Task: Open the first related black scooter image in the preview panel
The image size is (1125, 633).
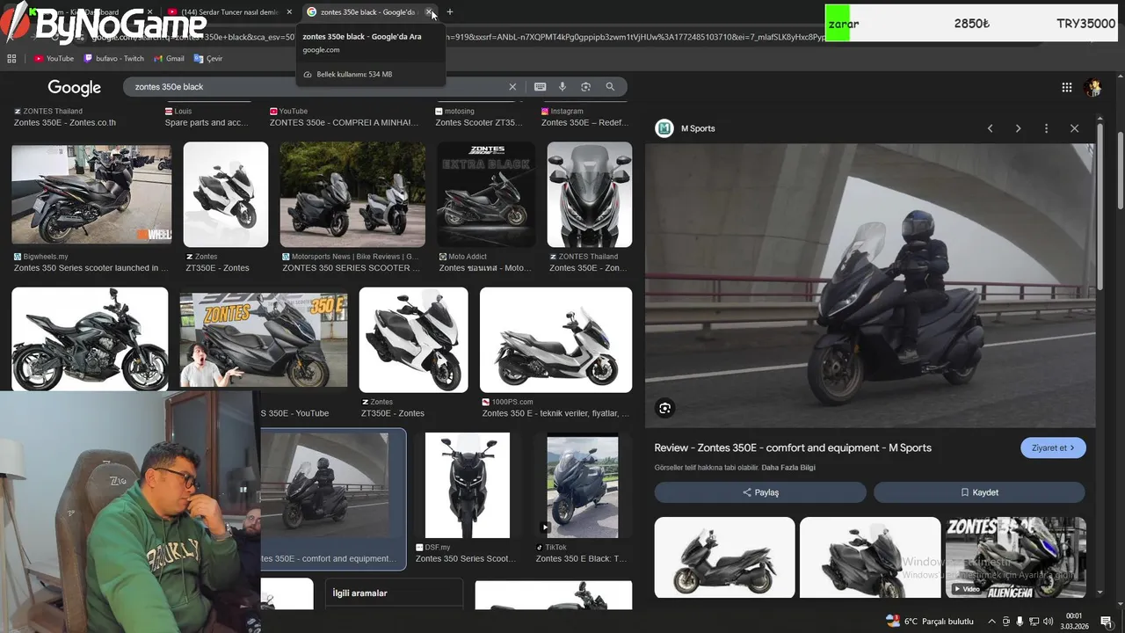Action: (725, 557)
